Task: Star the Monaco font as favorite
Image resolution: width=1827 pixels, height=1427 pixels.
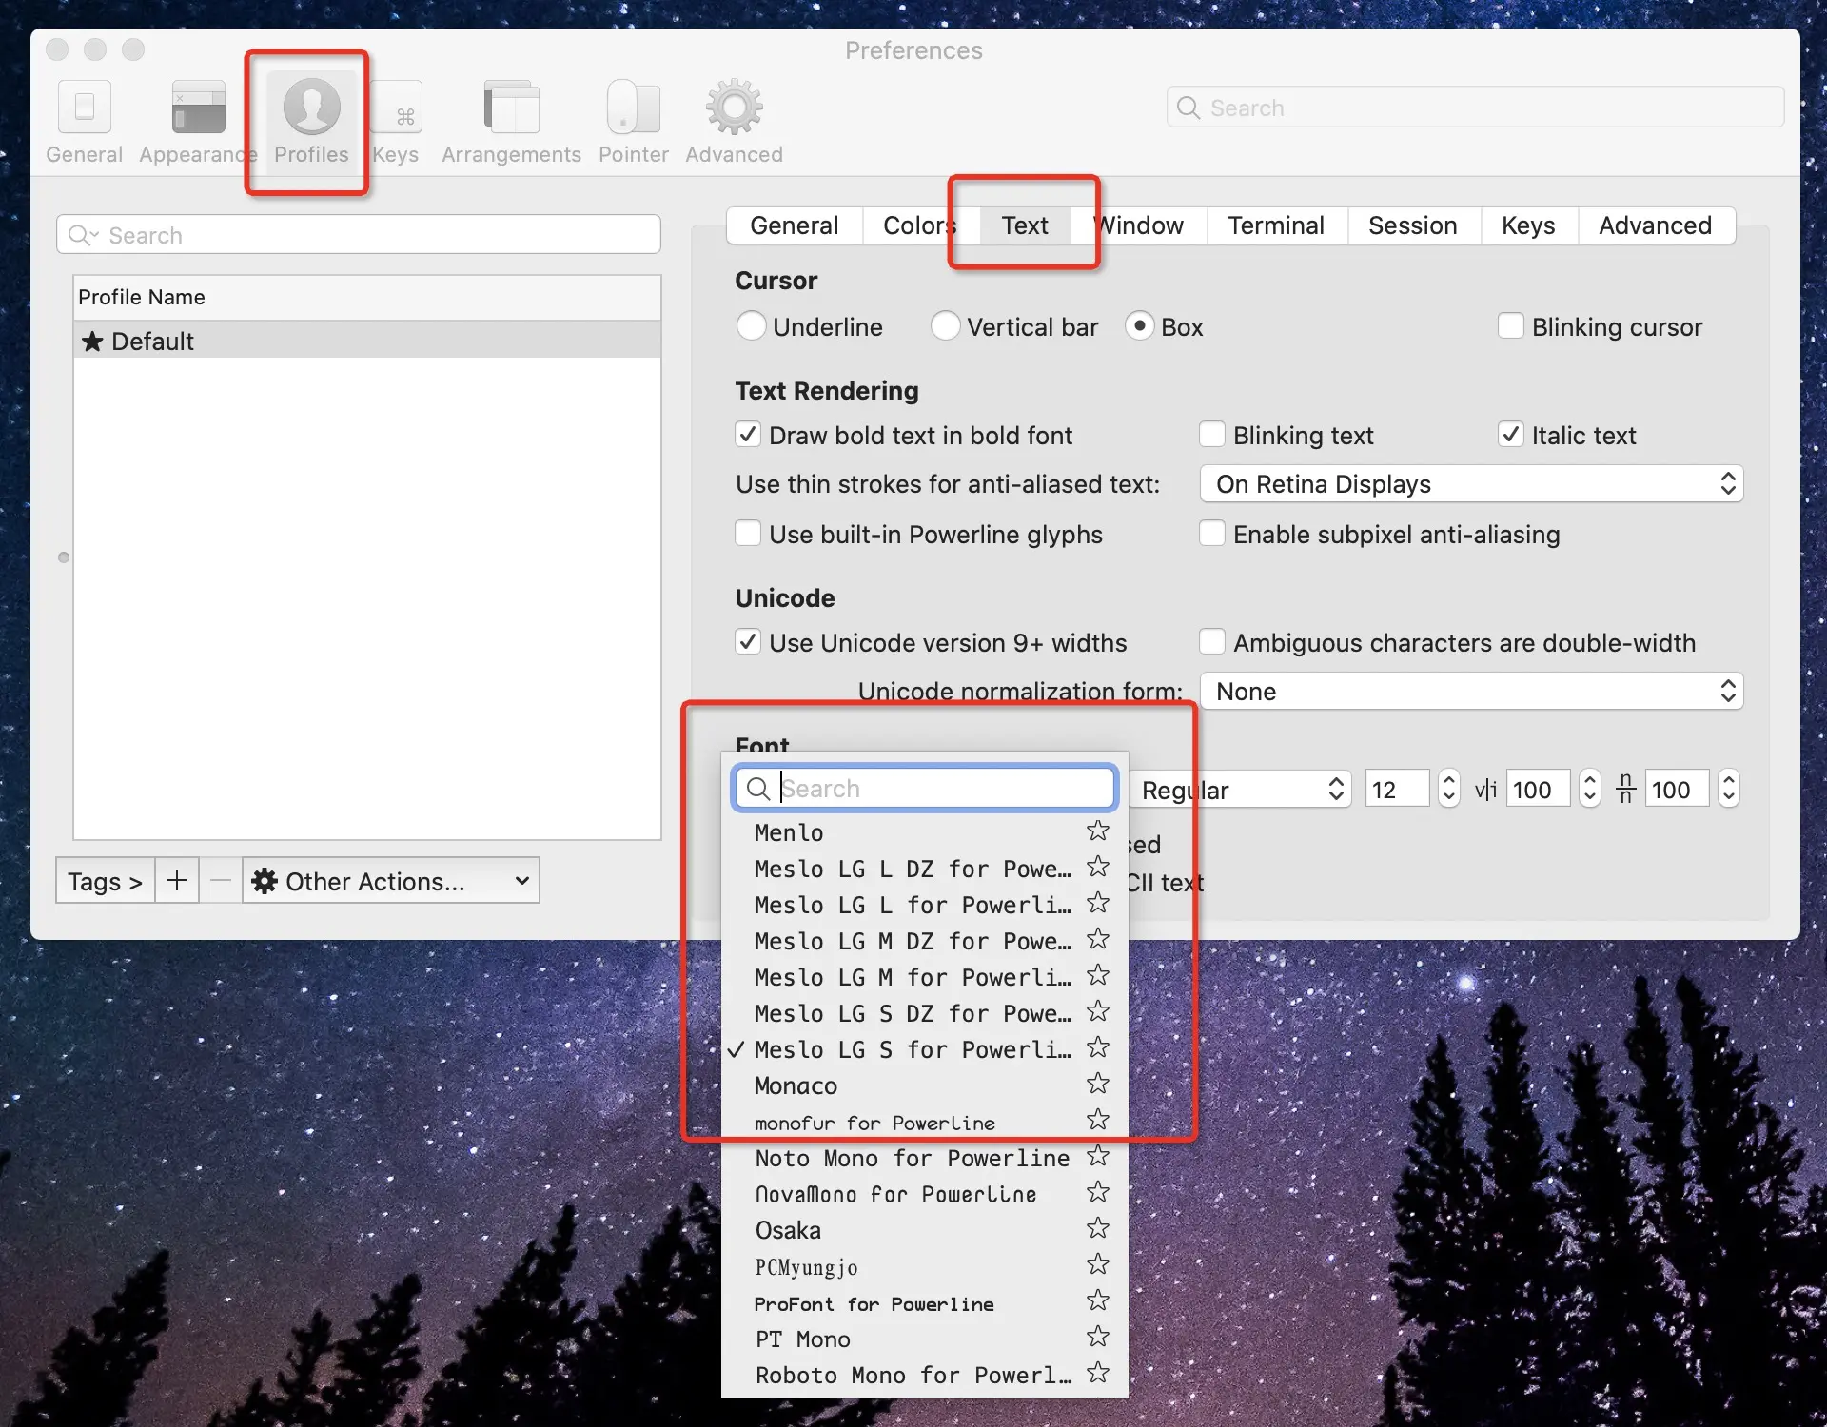Action: click(x=1098, y=1085)
